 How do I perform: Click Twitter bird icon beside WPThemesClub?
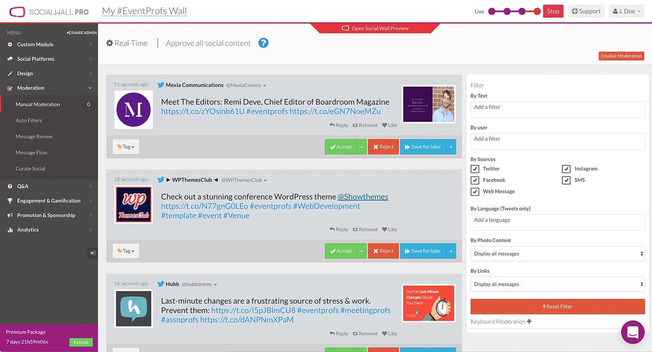pyautogui.click(x=161, y=180)
